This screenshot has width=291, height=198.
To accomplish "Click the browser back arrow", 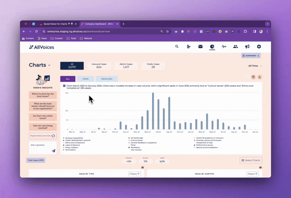I will pyautogui.click(x=24, y=31).
